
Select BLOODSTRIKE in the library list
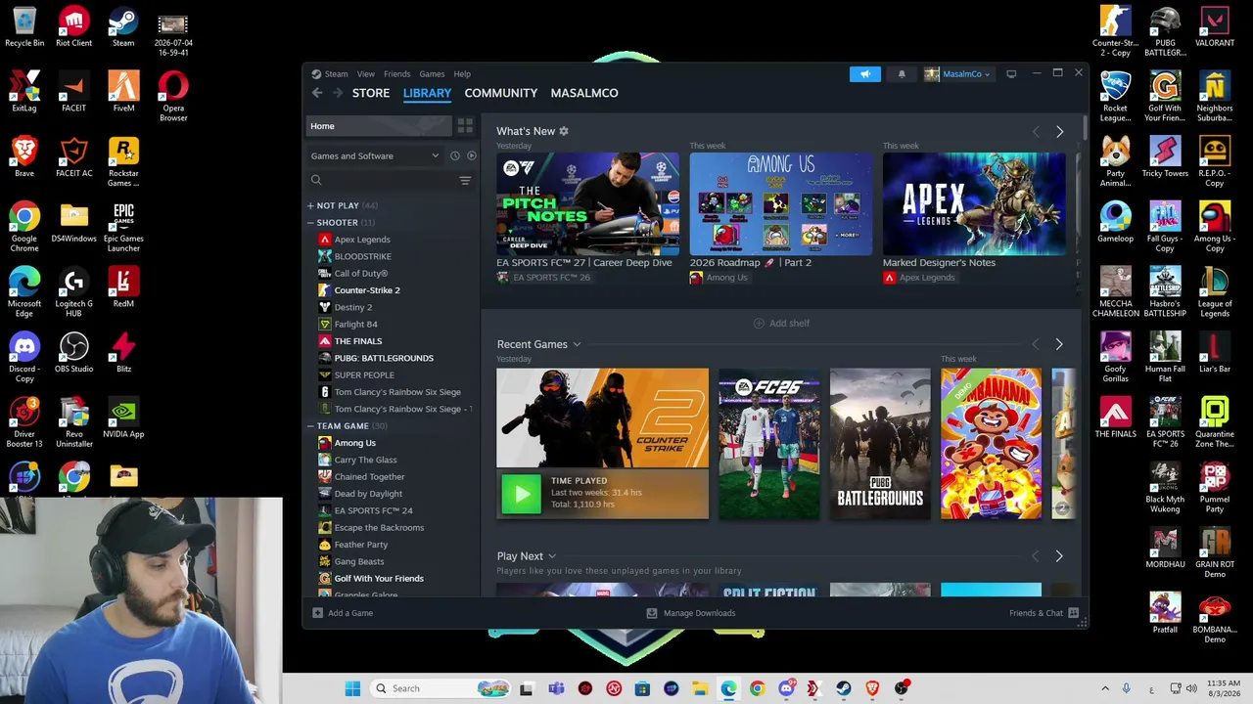coord(363,256)
